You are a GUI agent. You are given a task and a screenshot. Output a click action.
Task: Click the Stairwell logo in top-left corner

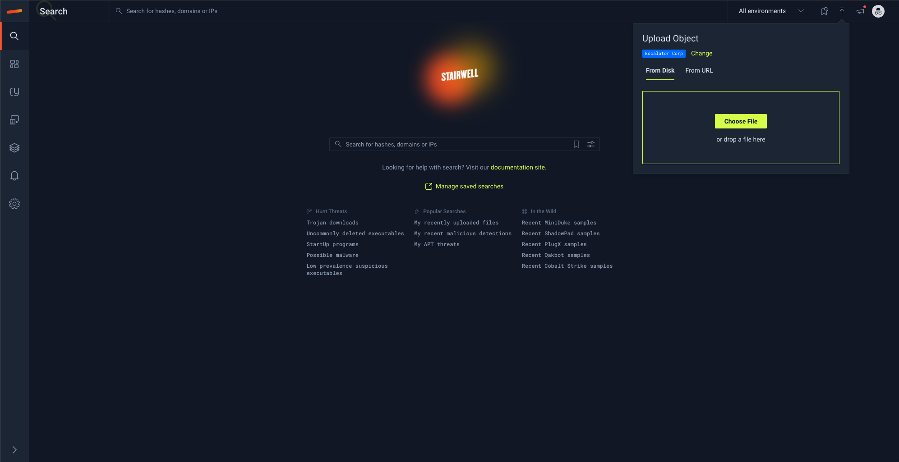pos(14,11)
